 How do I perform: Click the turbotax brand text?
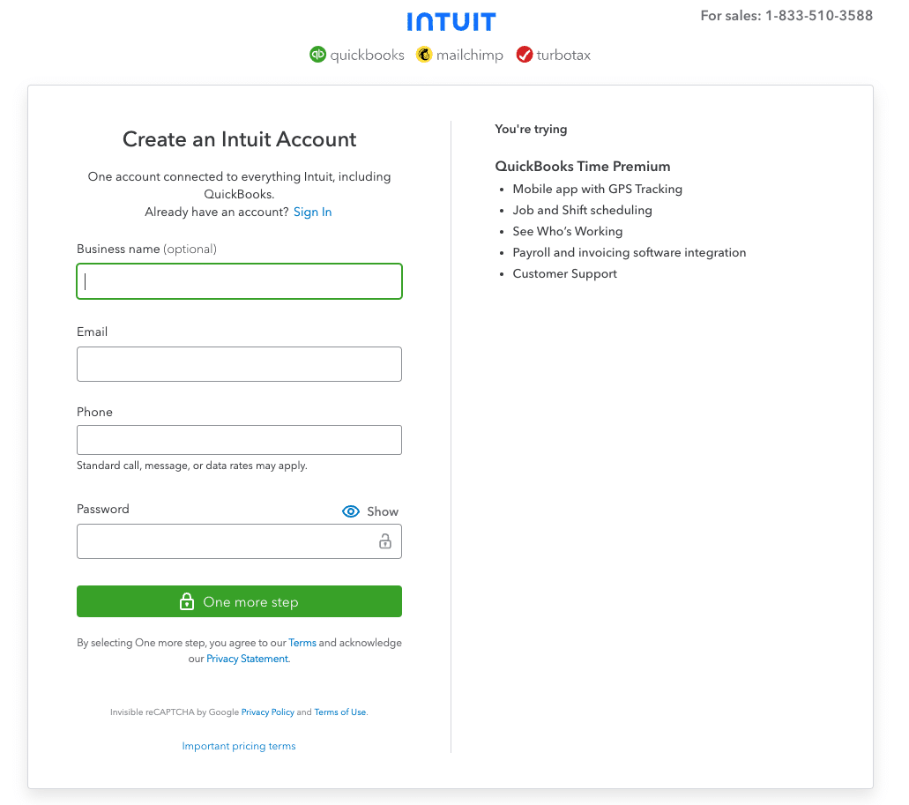click(x=563, y=55)
